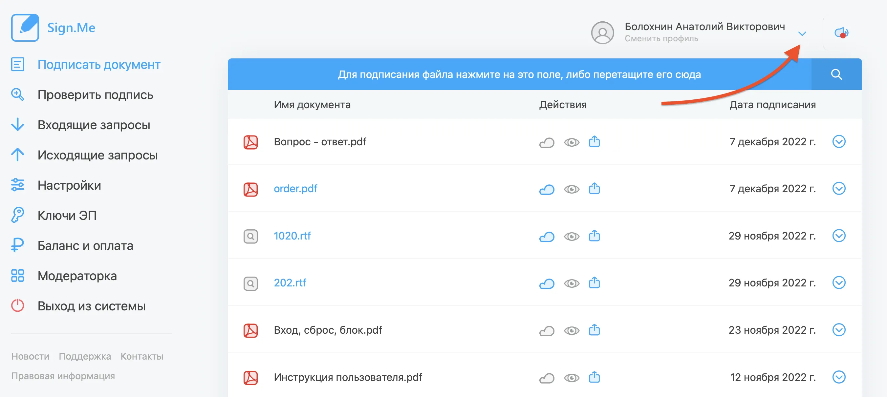
Task: Expand details of Вопрос - ответ.pdf row
Action: (x=839, y=141)
